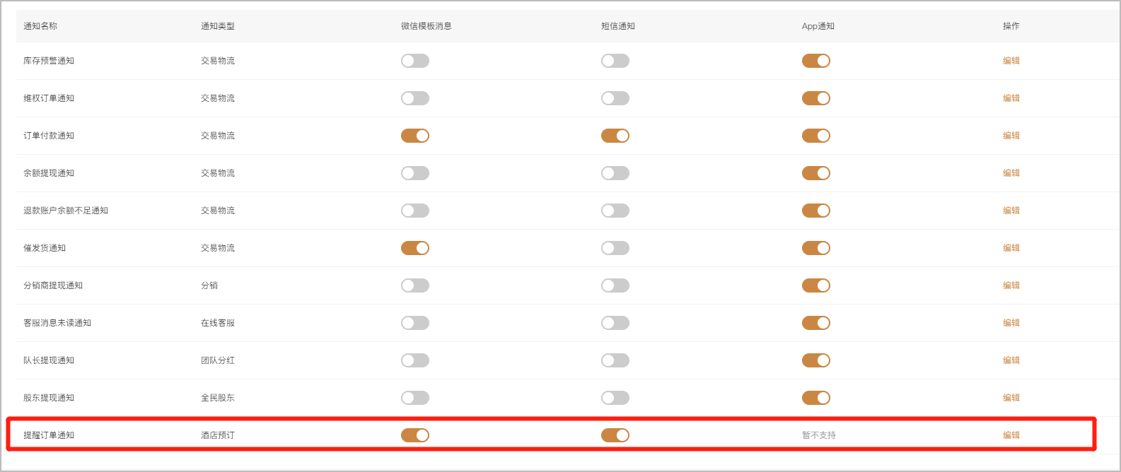This screenshot has height=472, width=1121.
Task: Click 编辑 for 队长提现通知 row
Action: [x=1011, y=360]
